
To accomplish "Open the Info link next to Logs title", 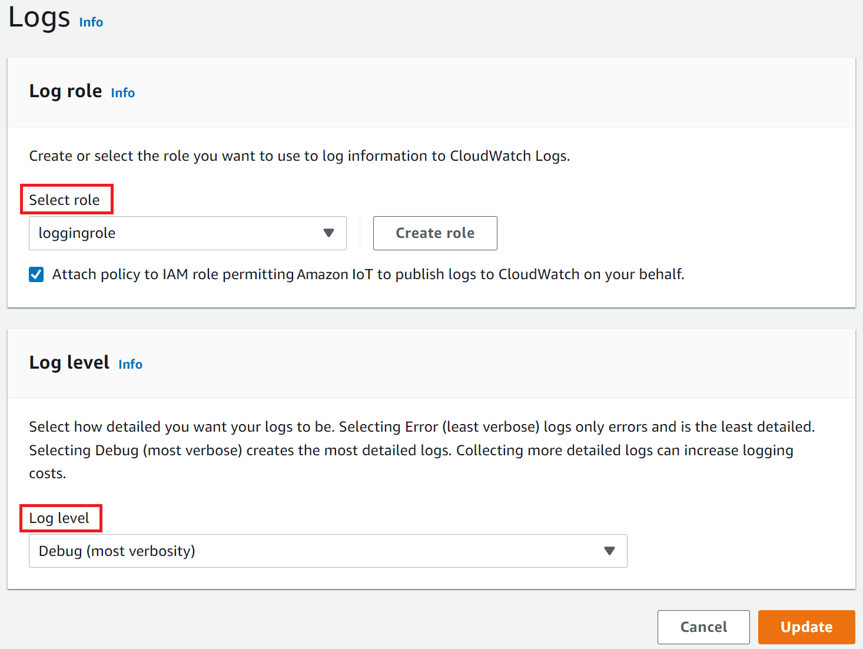I will click(91, 22).
